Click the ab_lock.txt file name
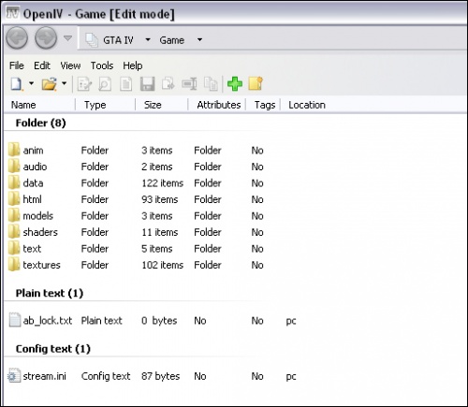 coord(48,321)
